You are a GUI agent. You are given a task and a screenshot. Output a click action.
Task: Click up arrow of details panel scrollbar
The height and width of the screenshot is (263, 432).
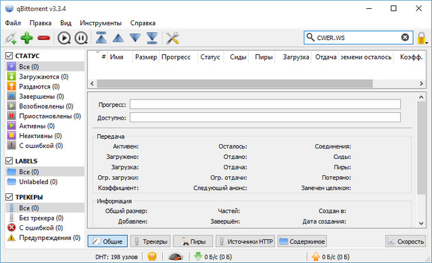421,97
